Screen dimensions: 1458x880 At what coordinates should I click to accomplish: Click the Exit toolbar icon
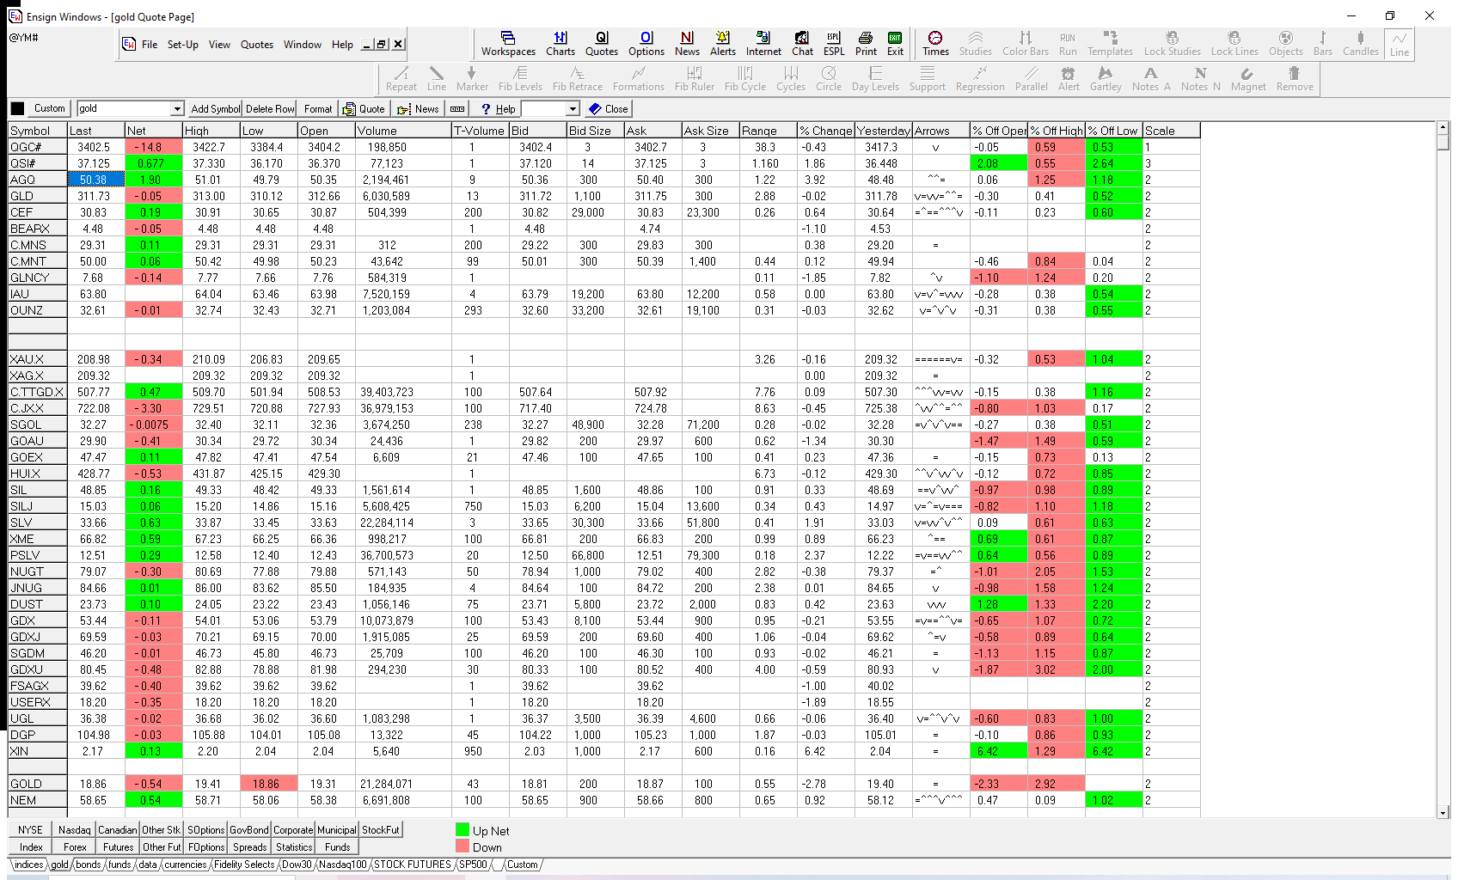(x=895, y=44)
